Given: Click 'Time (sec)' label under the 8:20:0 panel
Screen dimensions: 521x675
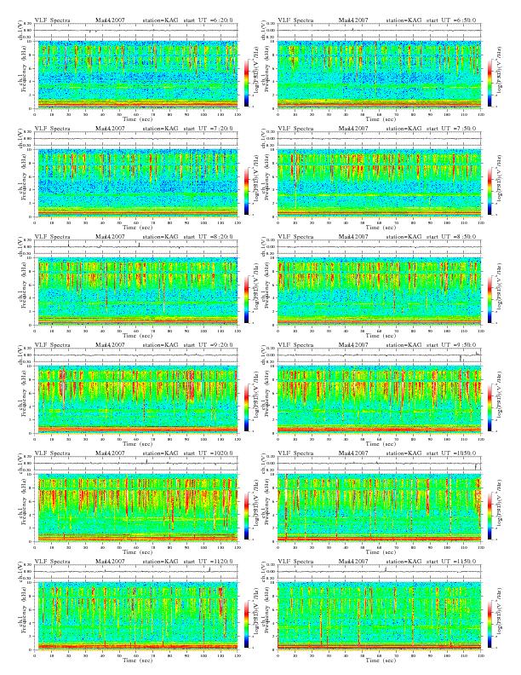Looking at the screenshot, I should (x=138, y=335).
